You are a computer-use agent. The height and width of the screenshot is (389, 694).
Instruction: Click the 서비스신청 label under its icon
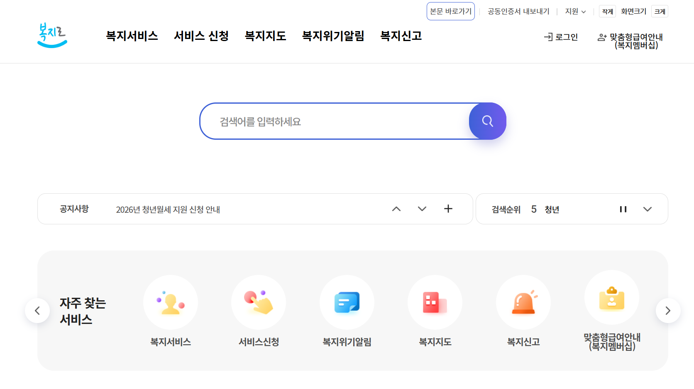(259, 342)
